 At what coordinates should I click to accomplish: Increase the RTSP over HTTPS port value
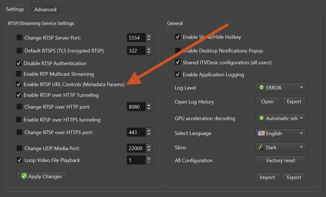(149, 130)
